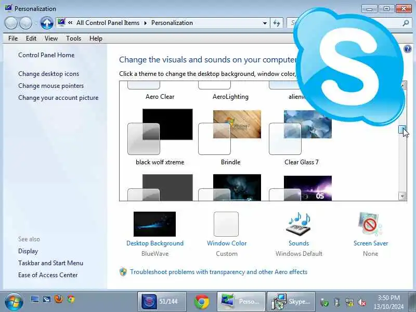Screen dimensions: 416x312
Task: Click the theme list scrollbar thumb
Action: click(402, 129)
